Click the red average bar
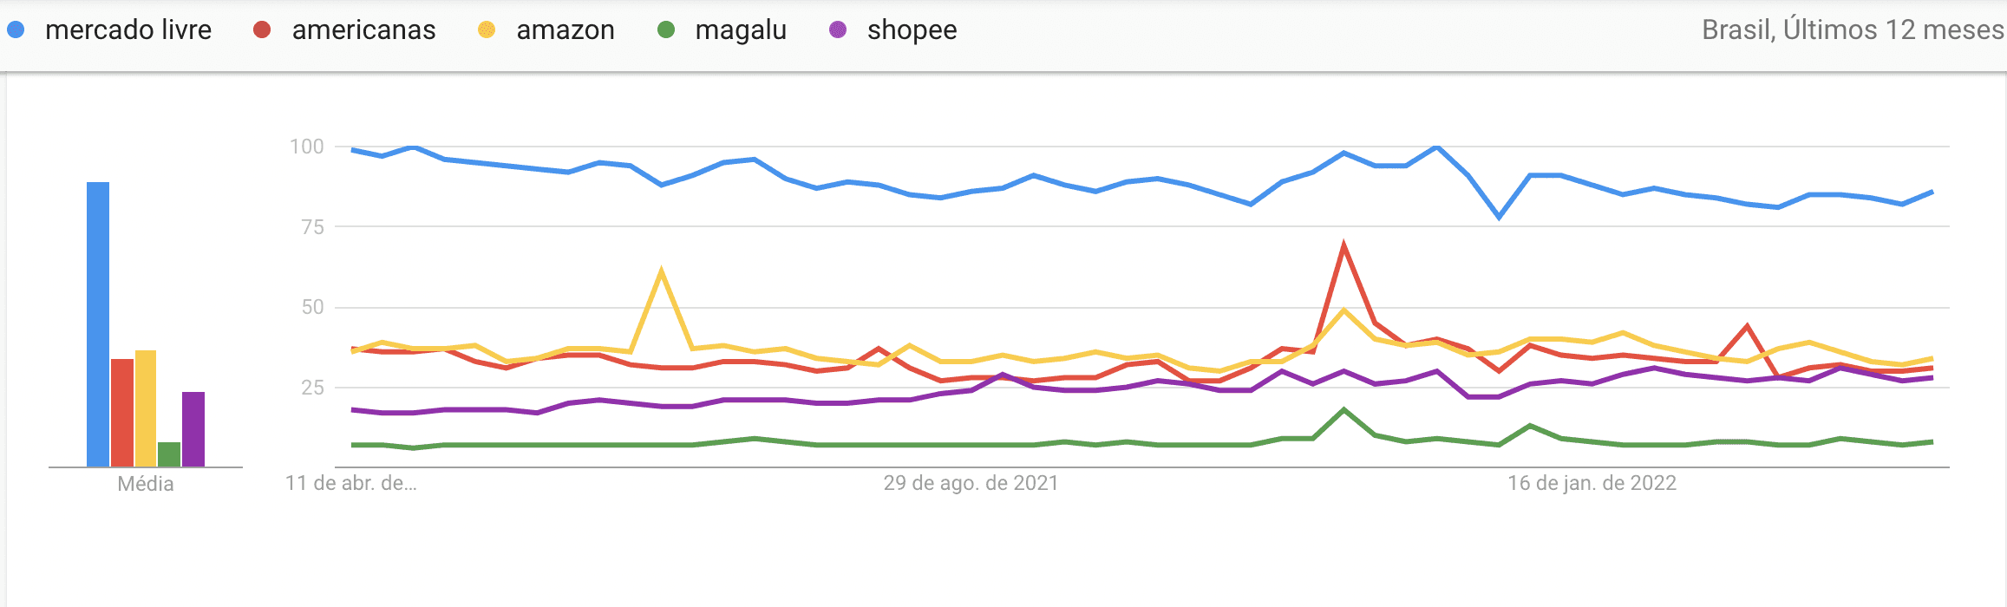 pos(122,413)
